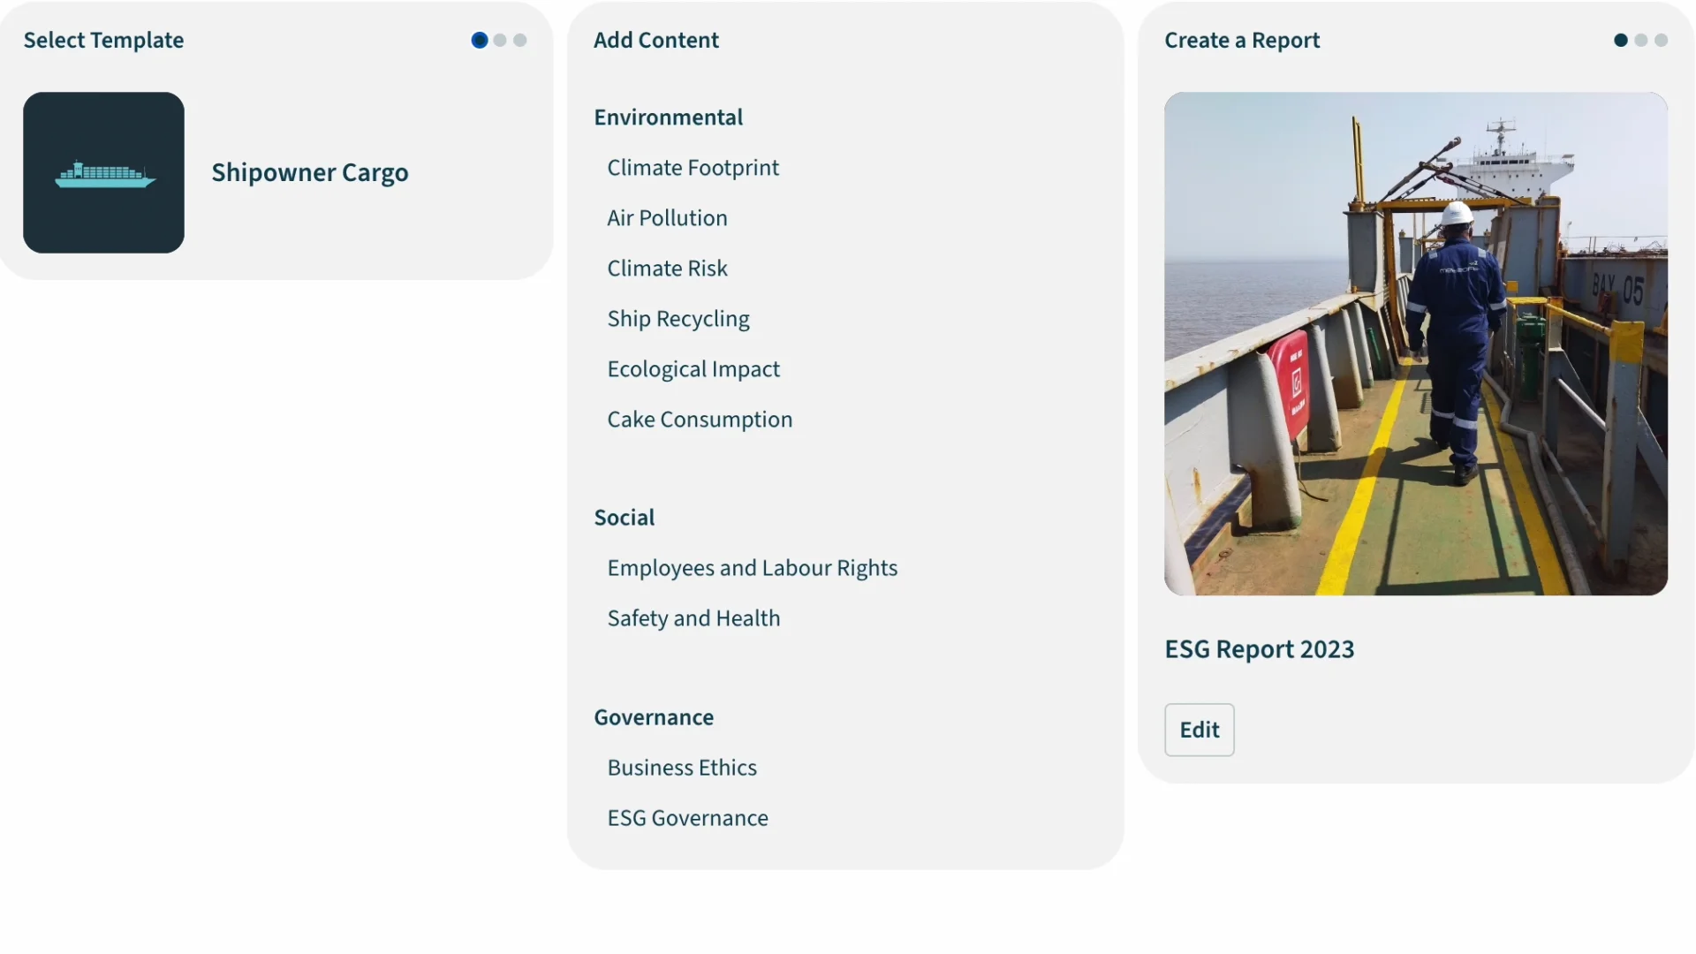Screen dimensions: 1696x954
Task: Open the Climate Footprint item
Action: [693, 168]
